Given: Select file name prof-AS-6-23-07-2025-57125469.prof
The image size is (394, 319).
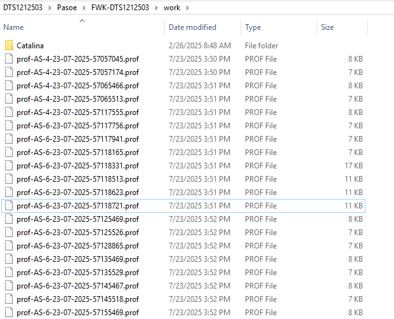Looking at the screenshot, I should (x=77, y=219).
